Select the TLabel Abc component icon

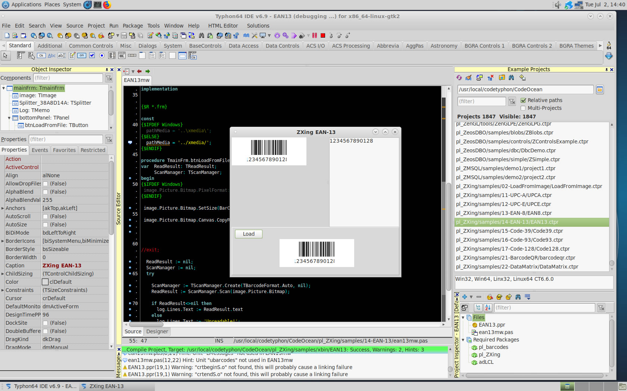[x=52, y=55]
